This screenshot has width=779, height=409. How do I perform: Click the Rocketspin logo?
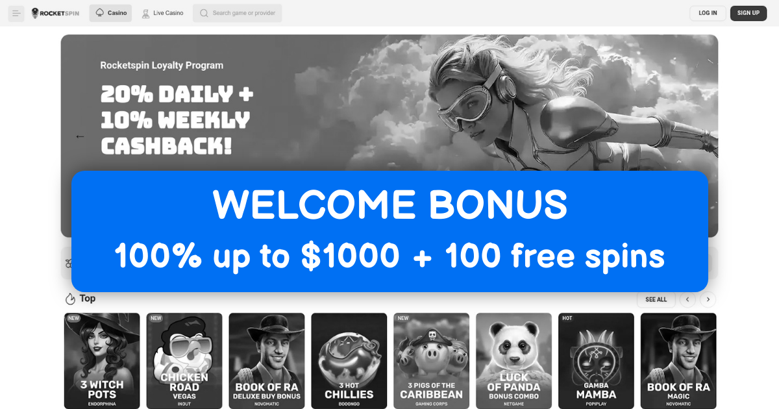[55, 13]
